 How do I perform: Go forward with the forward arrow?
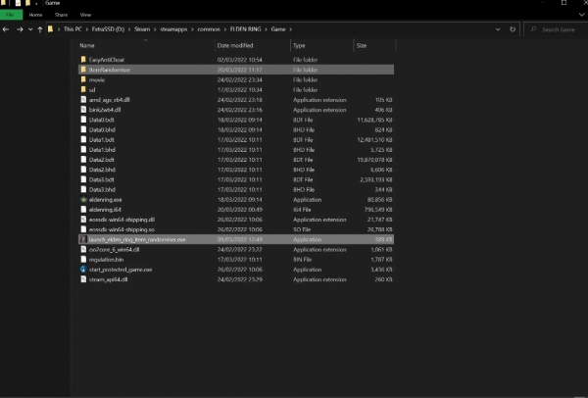pyautogui.click(x=20, y=29)
